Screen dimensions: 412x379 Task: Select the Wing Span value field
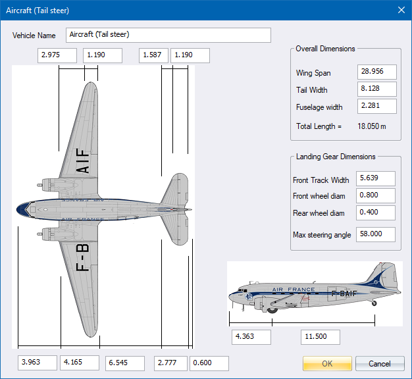(376, 72)
